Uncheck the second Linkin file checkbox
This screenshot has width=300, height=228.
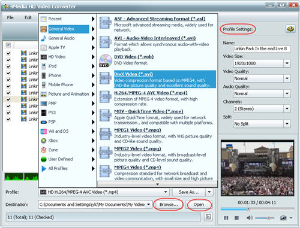coord(8,60)
